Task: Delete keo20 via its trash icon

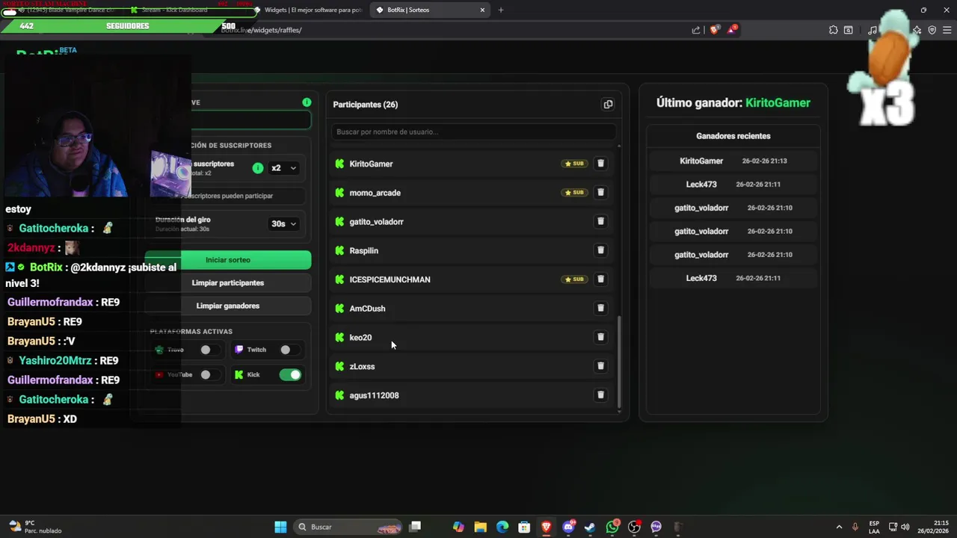Action: coord(600,337)
